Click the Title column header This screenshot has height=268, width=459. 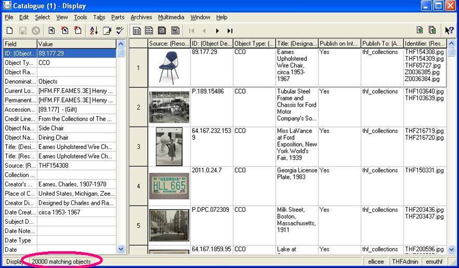click(297, 44)
